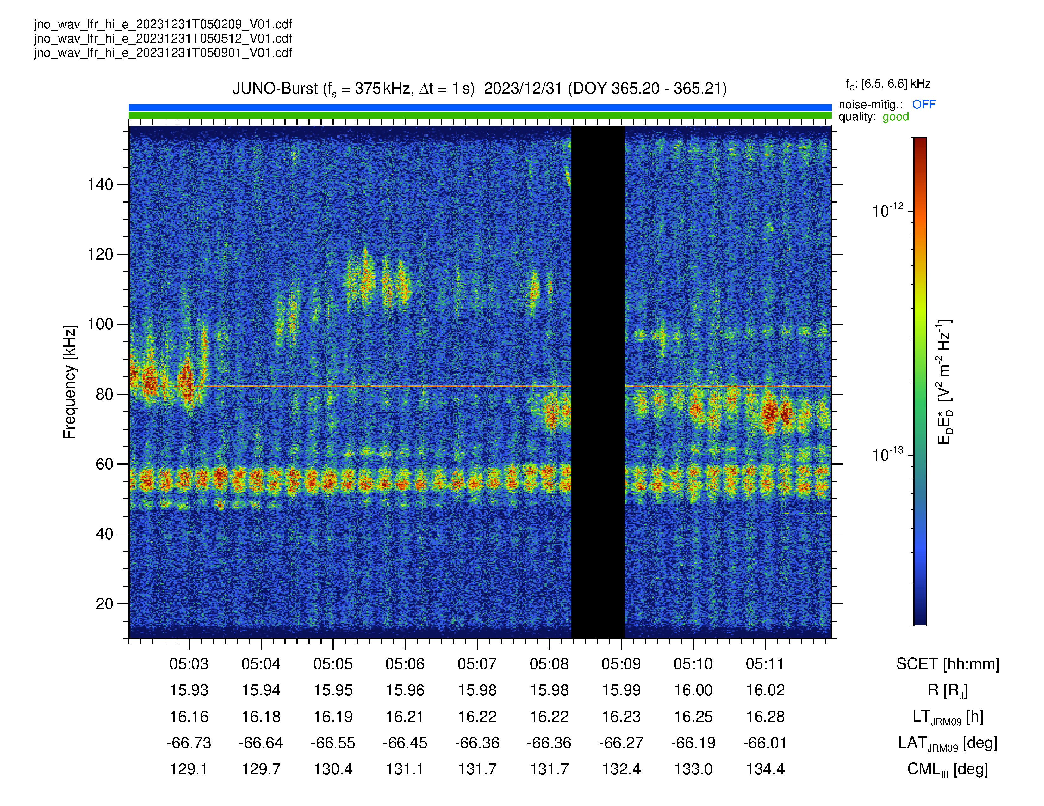Image resolution: width=1044 pixels, height=806 pixels.
Task: Click the 05:11 time axis label
Action: 765,664
